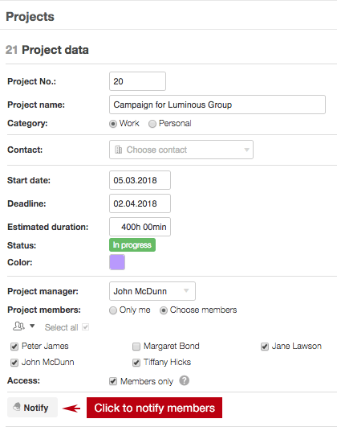
Task: Click the Deadline date field
Action: (x=140, y=203)
